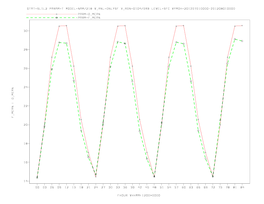The height and width of the screenshot is (204, 264).
Task: Click the green F_MEAN circle marker at hour 09
Action: point(59,43)
